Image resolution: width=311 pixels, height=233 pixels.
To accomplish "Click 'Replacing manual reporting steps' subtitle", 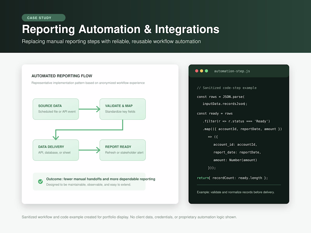I will tap(111, 42).
